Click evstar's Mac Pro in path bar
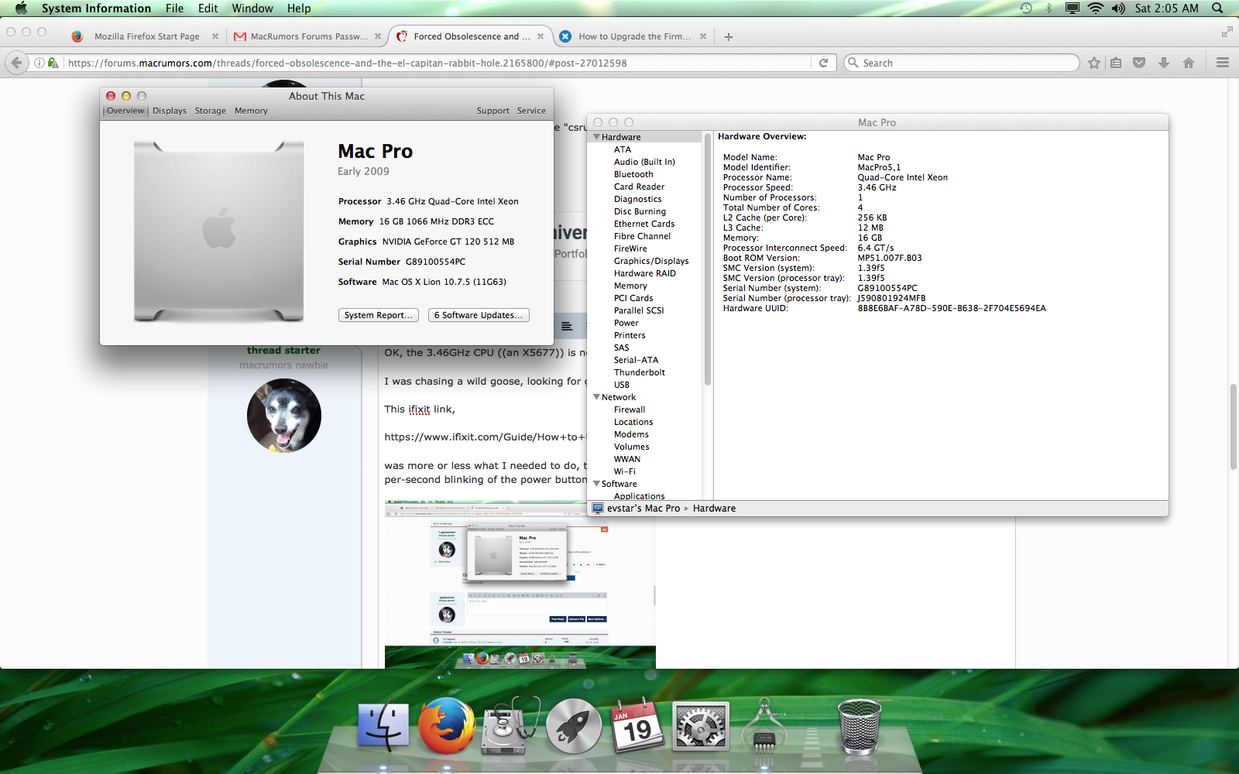 [x=637, y=509]
